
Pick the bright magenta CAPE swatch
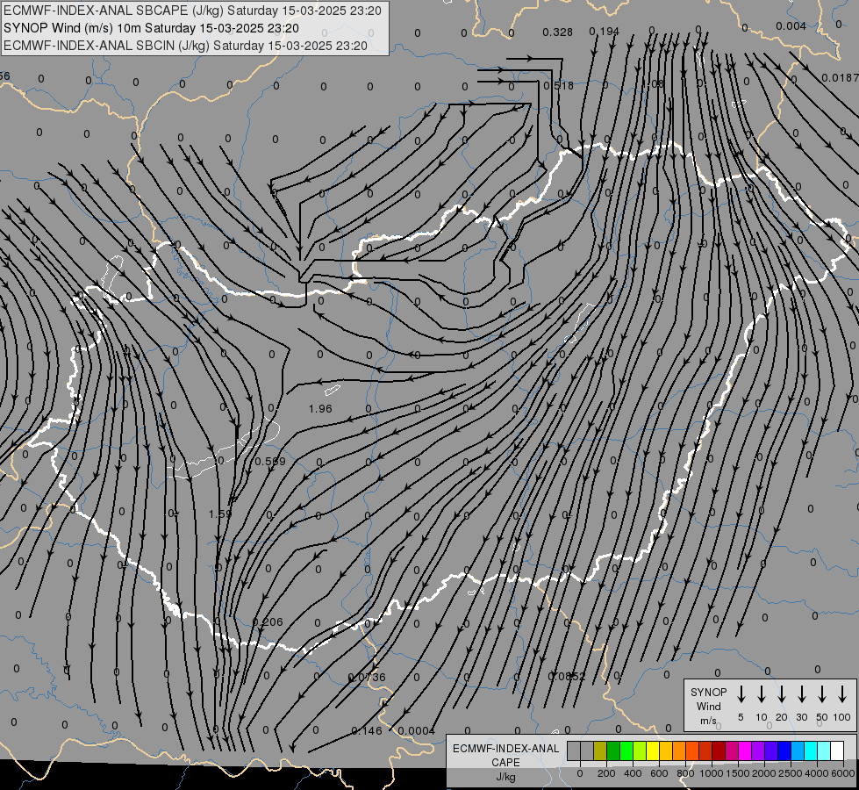point(746,750)
